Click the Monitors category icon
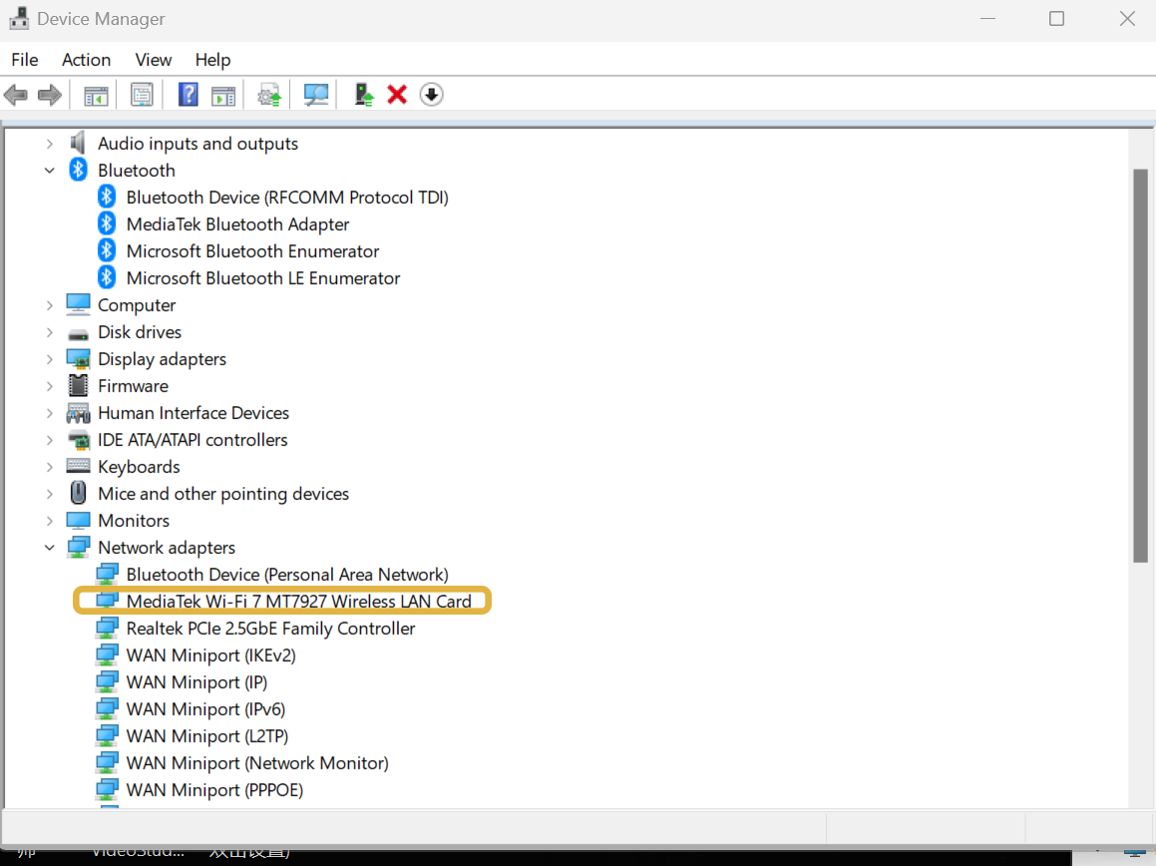1156x866 pixels. click(78, 520)
